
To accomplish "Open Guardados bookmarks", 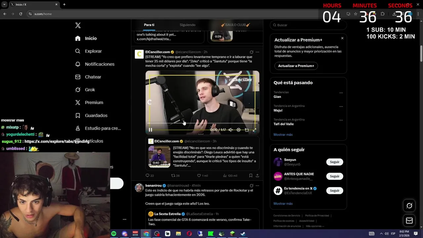I will (x=91, y=115).
